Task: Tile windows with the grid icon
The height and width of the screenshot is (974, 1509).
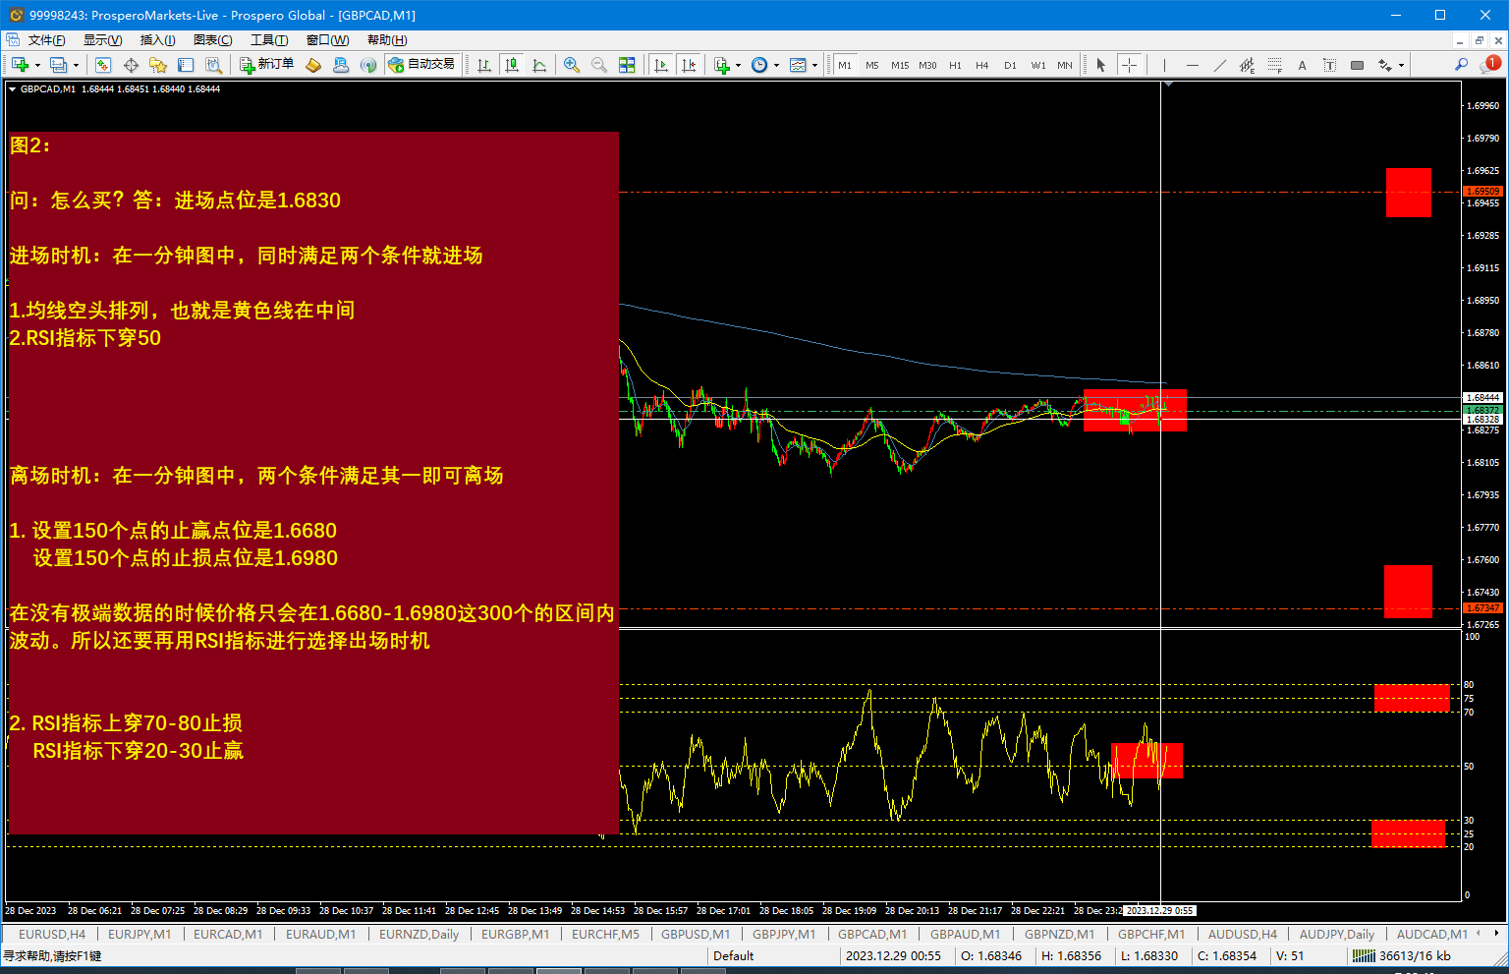Action: [x=627, y=65]
